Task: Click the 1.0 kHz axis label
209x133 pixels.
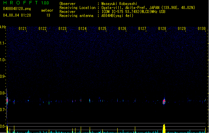Action: point(3,60)
